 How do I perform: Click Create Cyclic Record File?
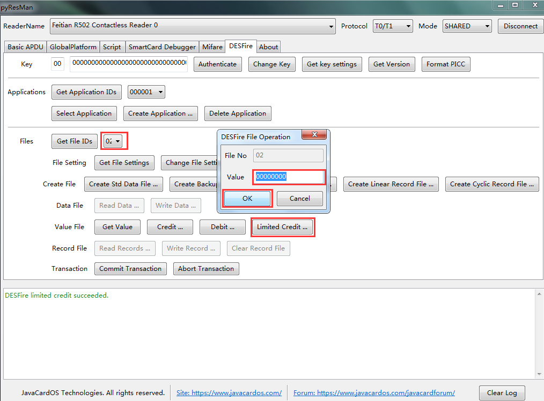coord(492,184)
